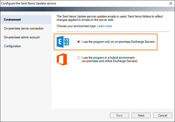Select the hybrid environment radio button
This screenshot has width=175, height=122.
(x=79, y=58)
